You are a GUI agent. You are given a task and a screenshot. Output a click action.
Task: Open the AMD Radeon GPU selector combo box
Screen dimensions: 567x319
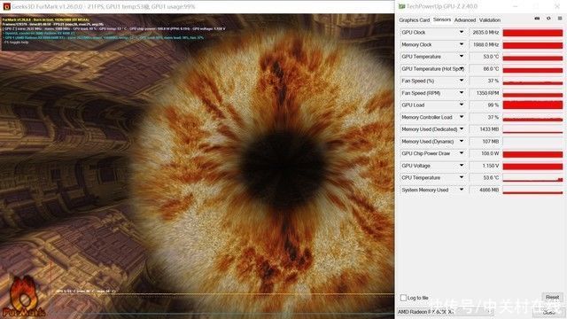(x=445, y=312)
